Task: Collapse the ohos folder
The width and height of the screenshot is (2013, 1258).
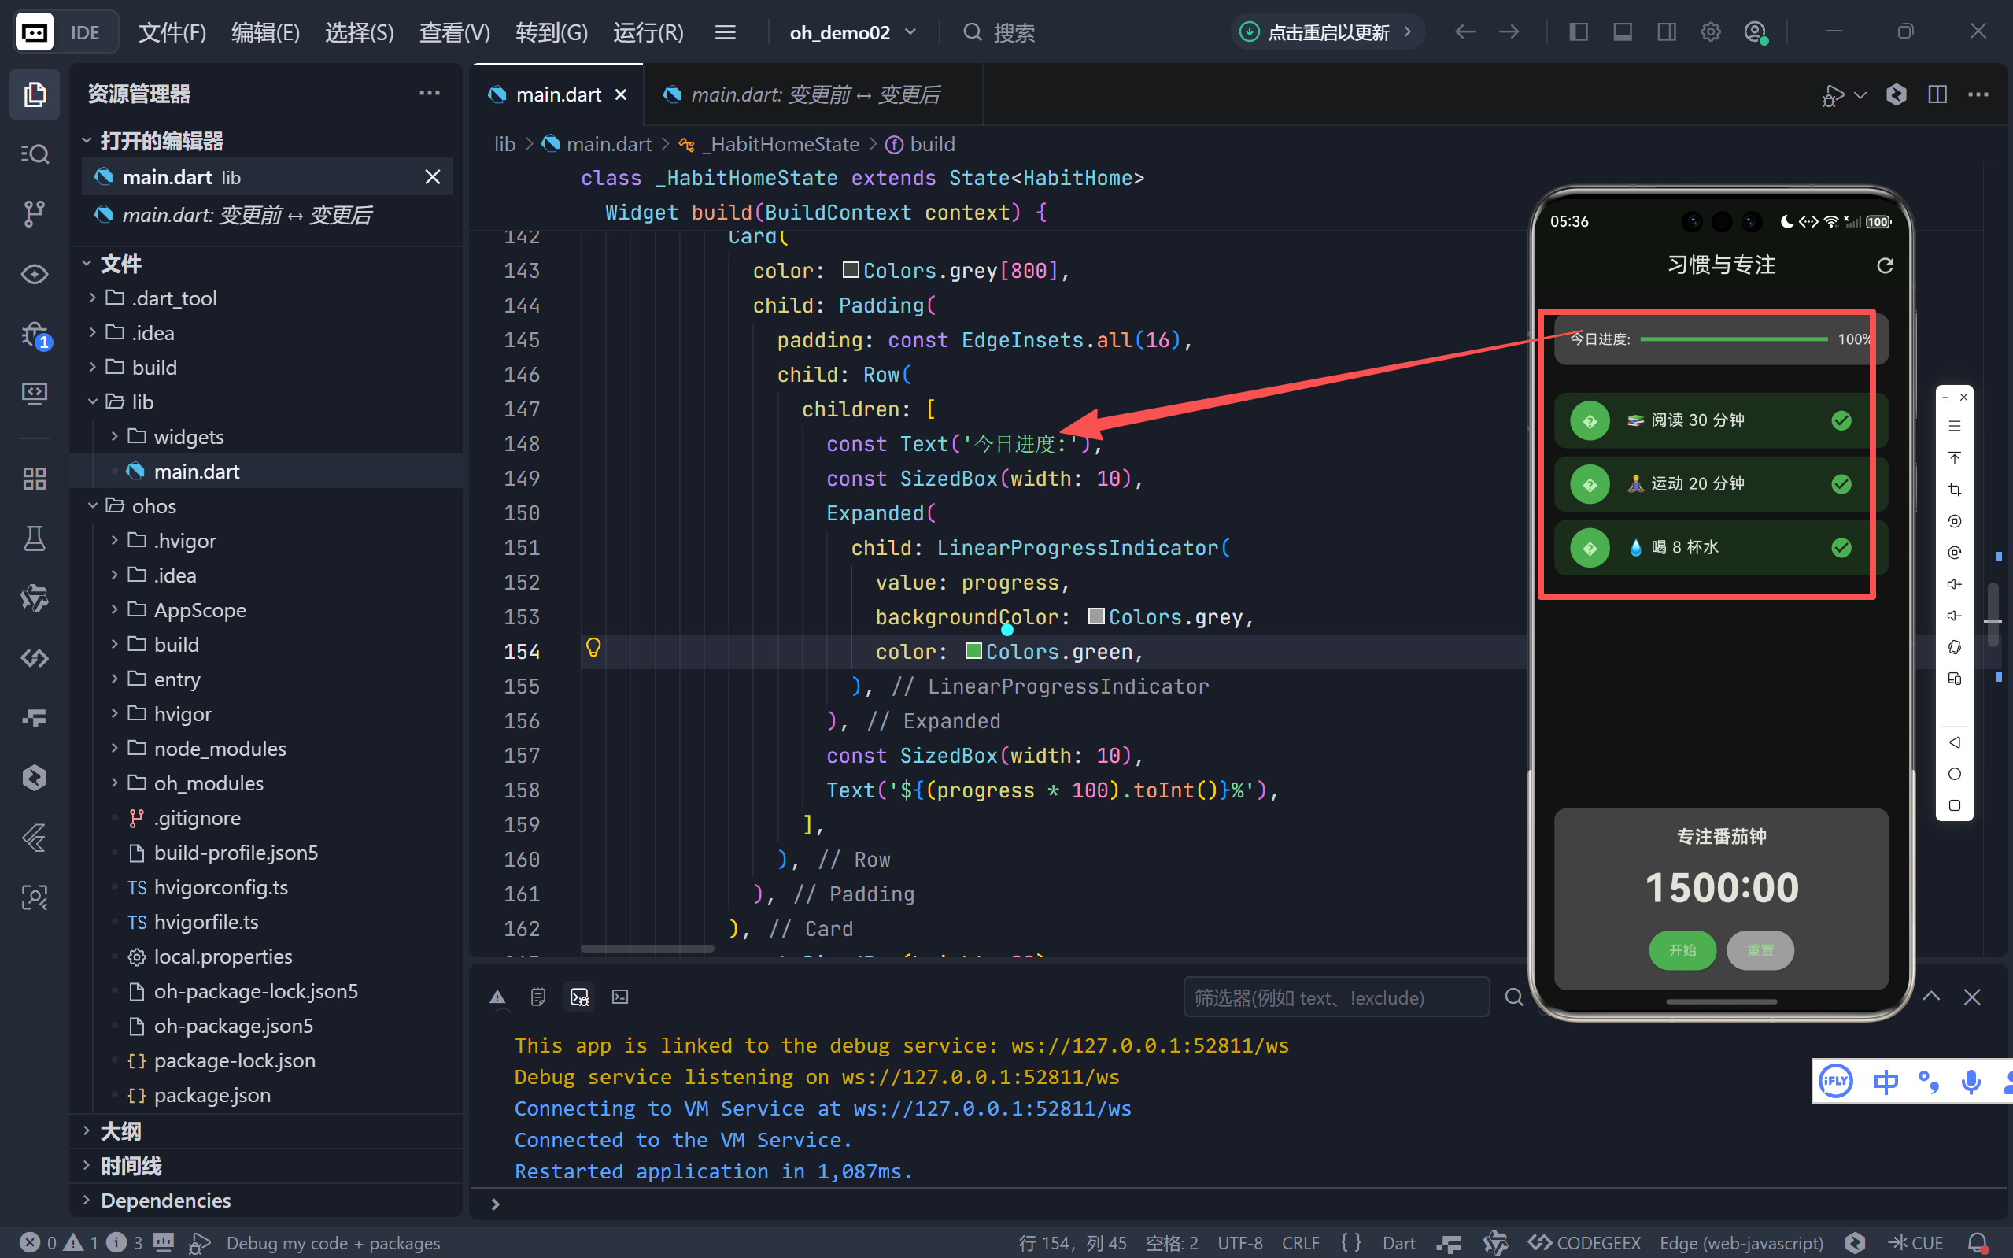Action: pyautogui.click(x=153, y=506)
